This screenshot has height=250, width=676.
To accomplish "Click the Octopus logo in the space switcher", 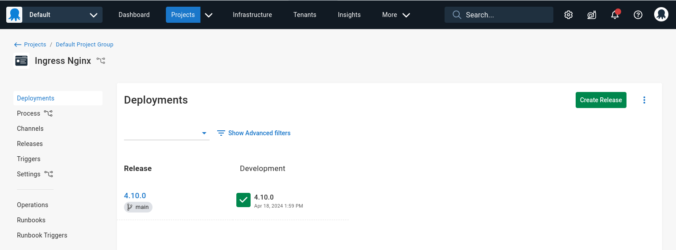I will click(x=14, y=15).
